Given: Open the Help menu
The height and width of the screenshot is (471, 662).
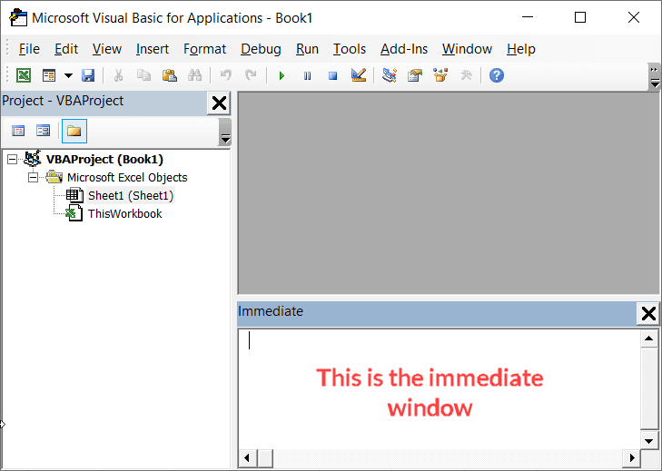Looking at the screenshot, I should click(x=521, y=49).
